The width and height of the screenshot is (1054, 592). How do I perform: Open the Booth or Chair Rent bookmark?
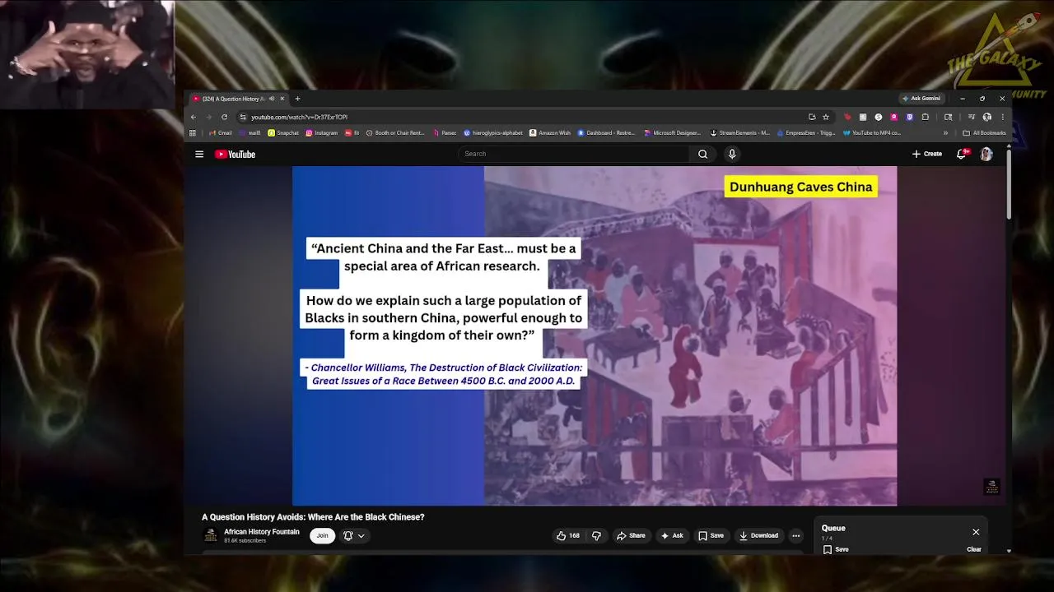pyautogui.click(x=395, y=132)
